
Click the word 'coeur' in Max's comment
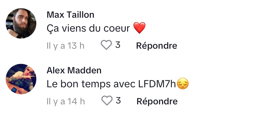coord(117,28)
